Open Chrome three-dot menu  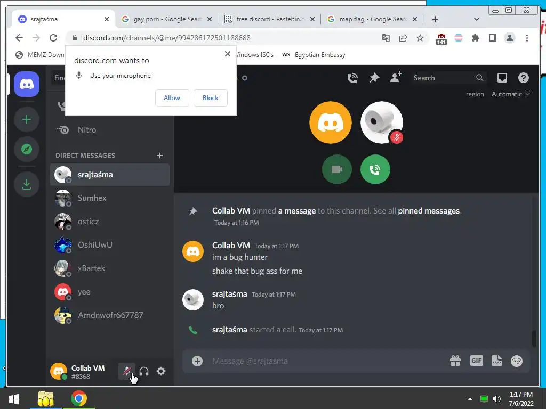coord(527,38)
